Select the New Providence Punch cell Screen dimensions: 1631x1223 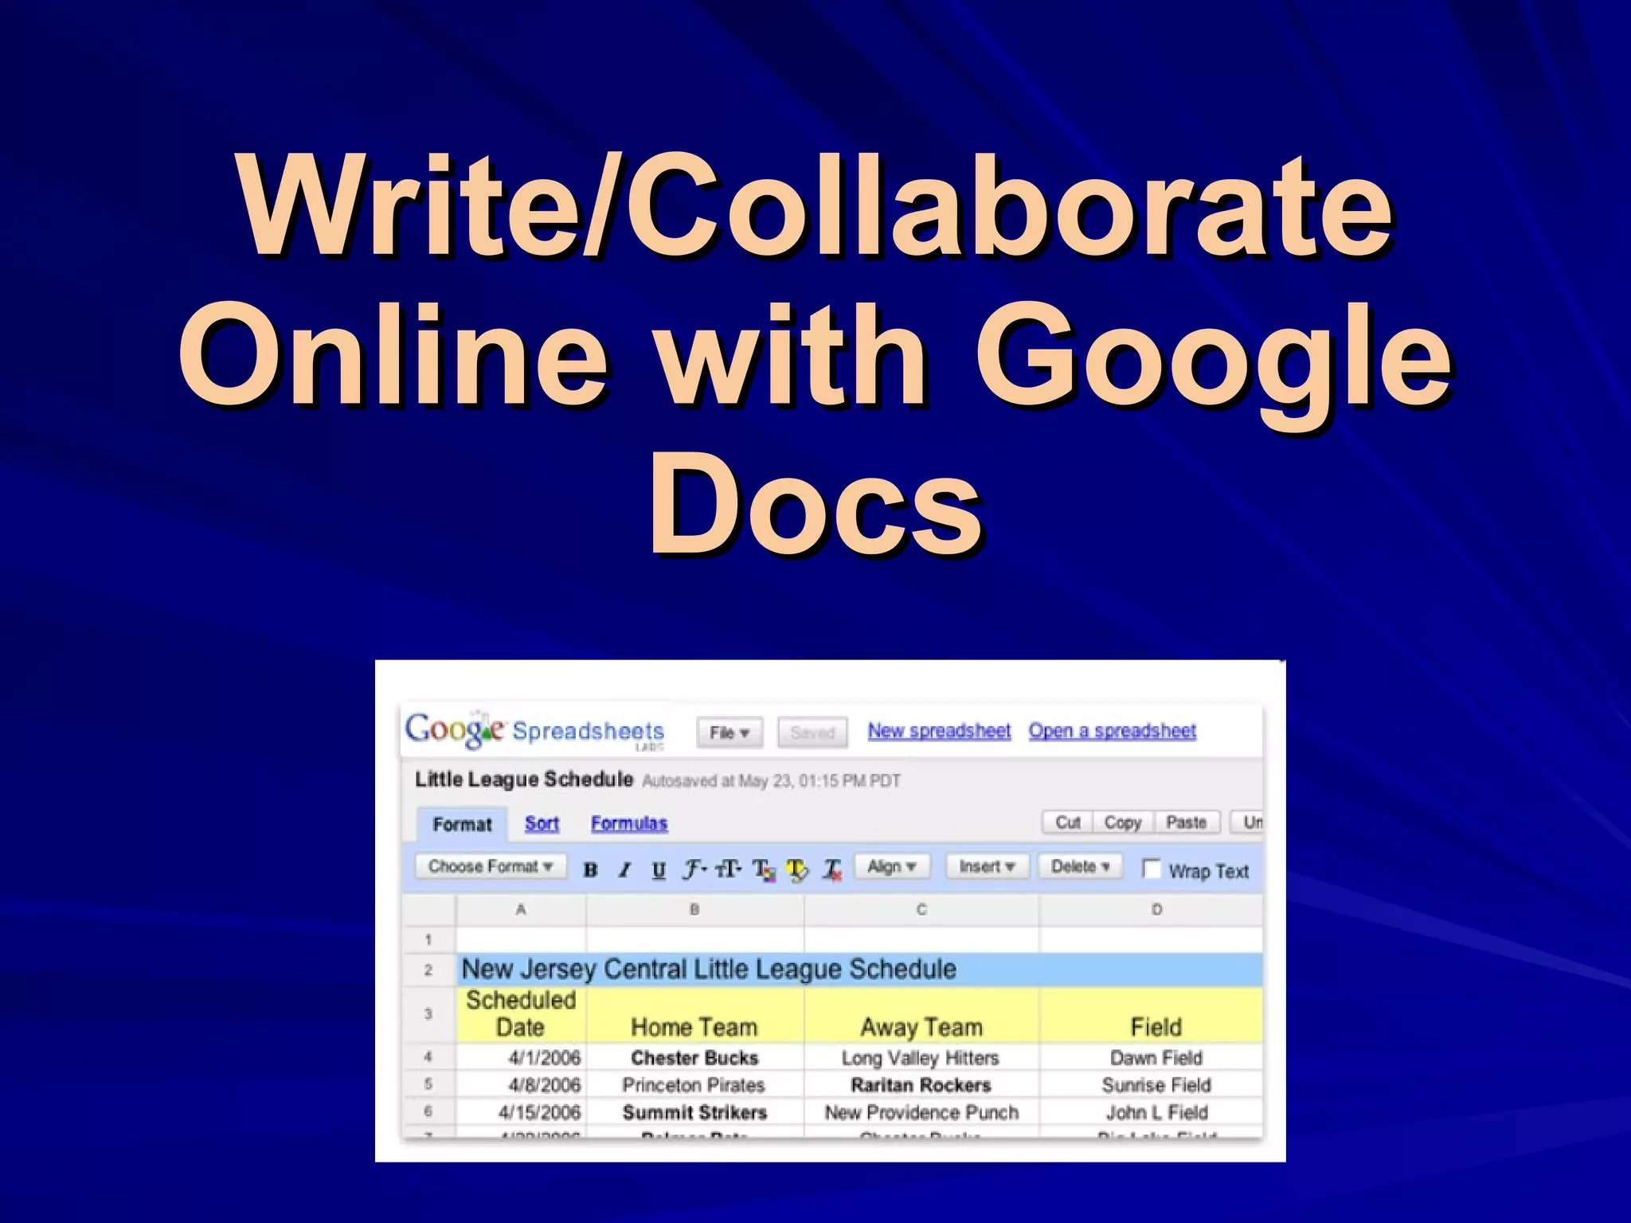[x=921, y=1112]
